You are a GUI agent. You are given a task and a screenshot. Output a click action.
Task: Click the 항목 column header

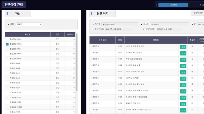(x=120, y=40)
